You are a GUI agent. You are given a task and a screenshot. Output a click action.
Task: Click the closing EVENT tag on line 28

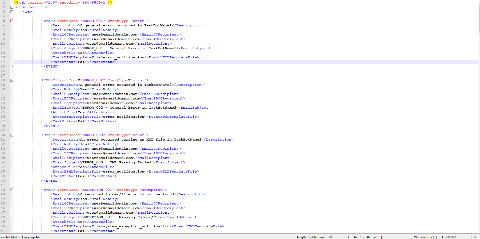(50, 126)
